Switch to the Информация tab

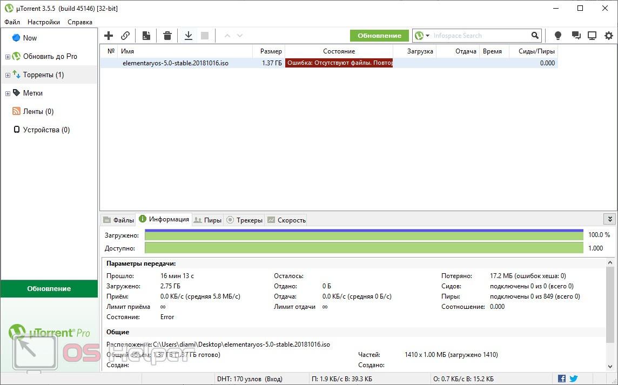(164, 219)
